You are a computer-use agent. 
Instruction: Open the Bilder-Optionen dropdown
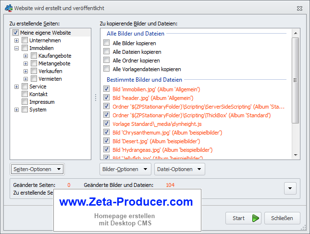(125, 169)
